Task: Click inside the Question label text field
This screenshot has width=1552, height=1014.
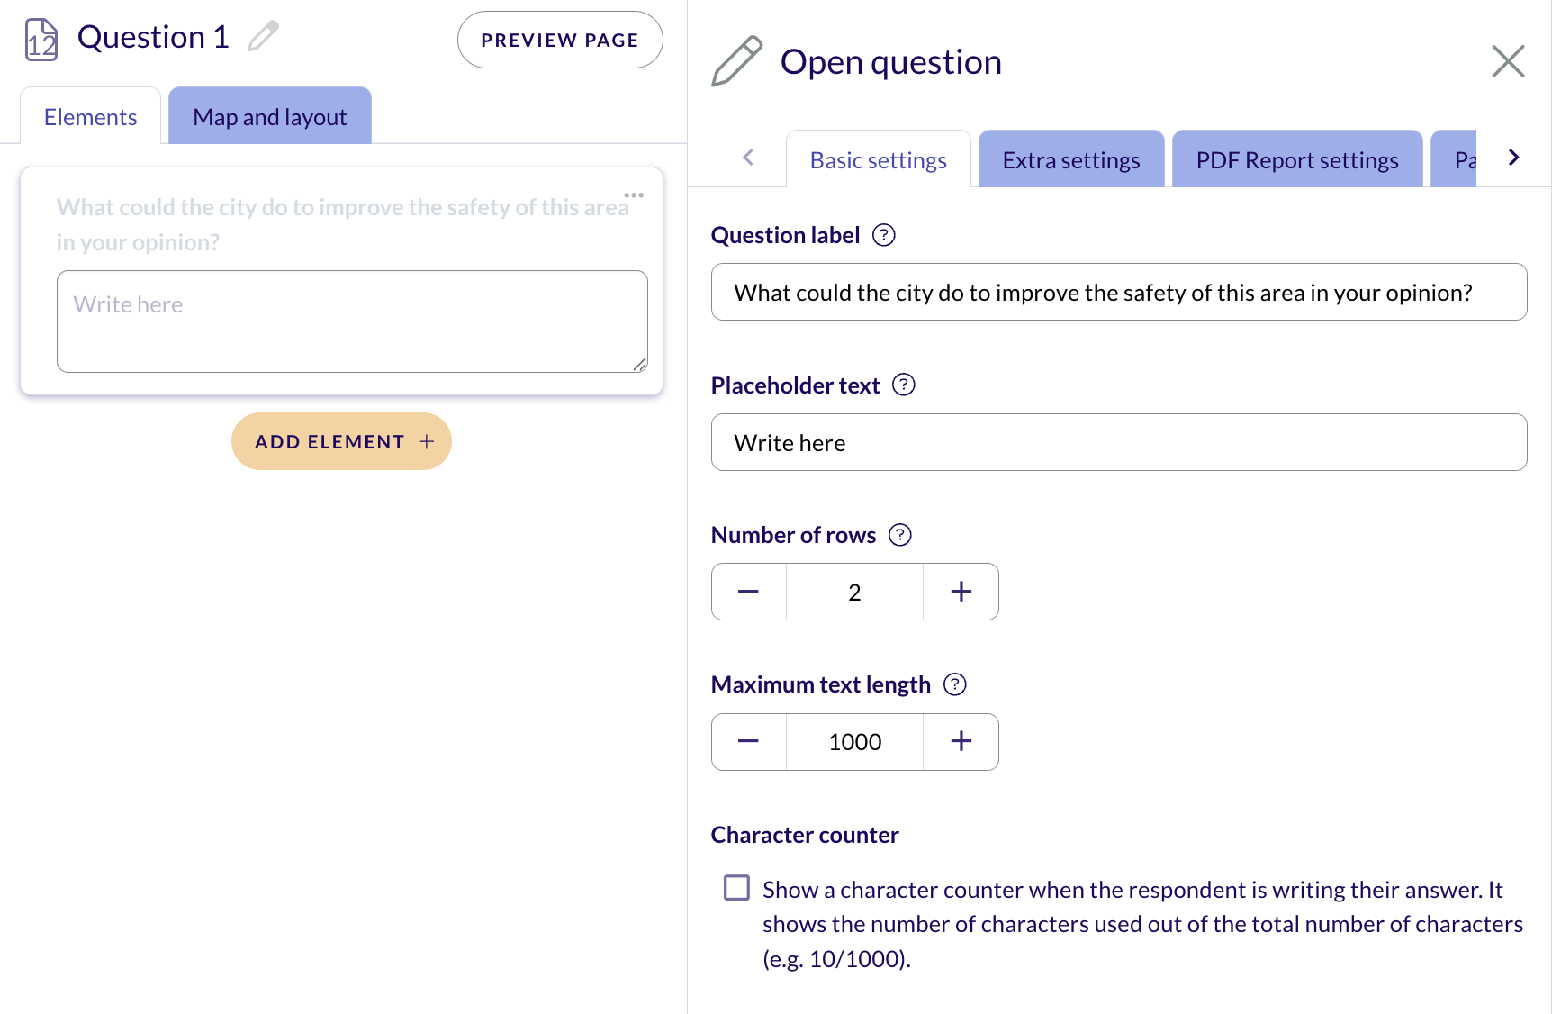Action: point(1119,292)
